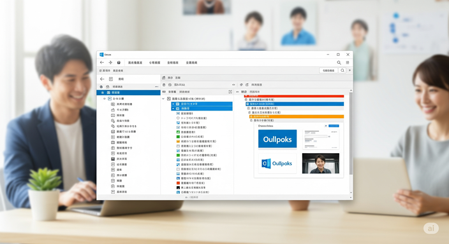Open the grid menu icon beside top search
The width and height of the screenshot is (449, 244).
point(348,62)
